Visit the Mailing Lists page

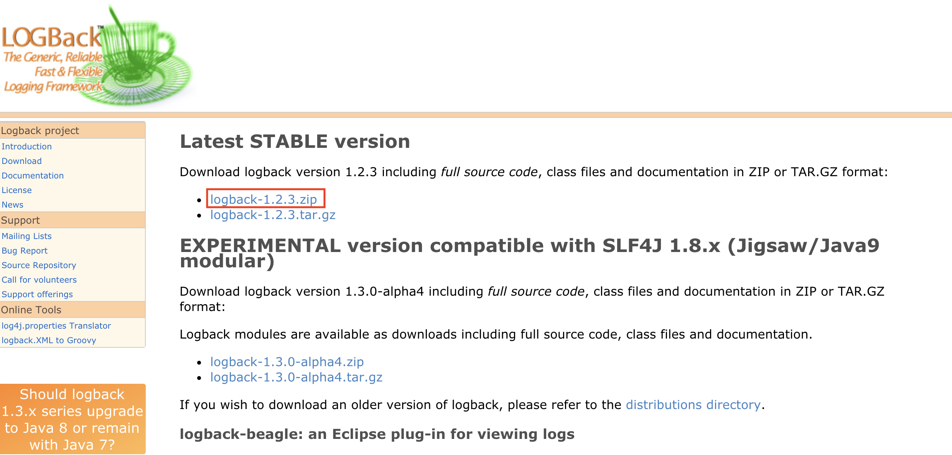26,236
